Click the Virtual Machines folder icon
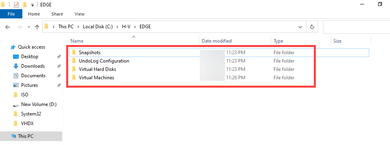The height and width of the screenshot is (145, 390). pos(74,77)
